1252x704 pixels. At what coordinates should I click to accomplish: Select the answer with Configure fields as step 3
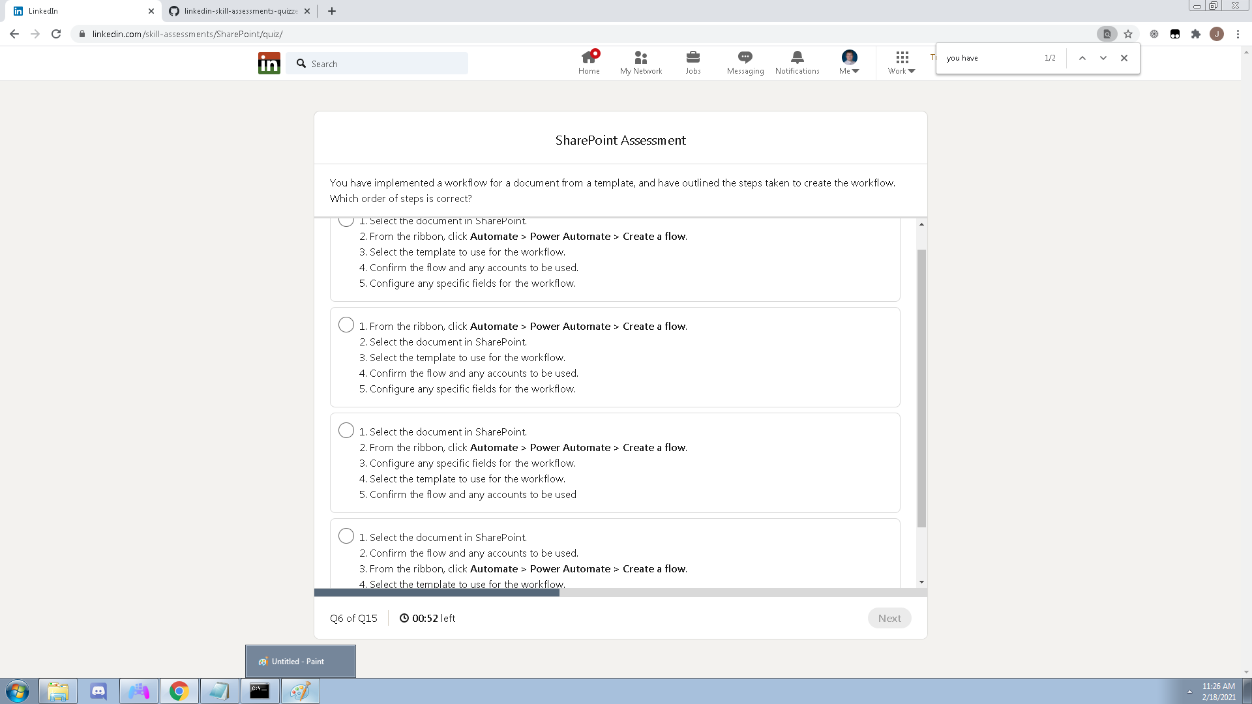(x=346, y=430)
